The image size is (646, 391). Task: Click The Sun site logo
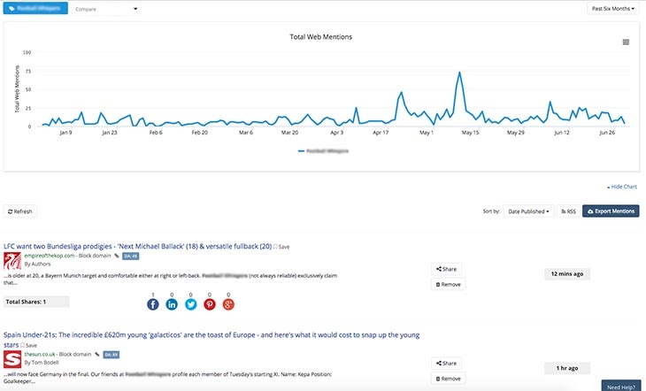pos(12,359)
